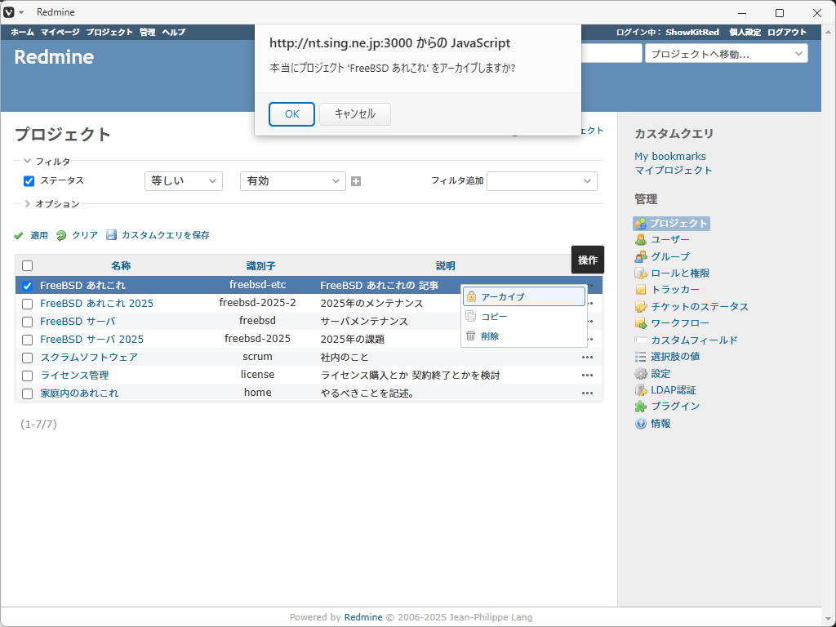Toggle the select-all checkbox in table header
This screenshot has height=627, width=836.
coord(27,266)
